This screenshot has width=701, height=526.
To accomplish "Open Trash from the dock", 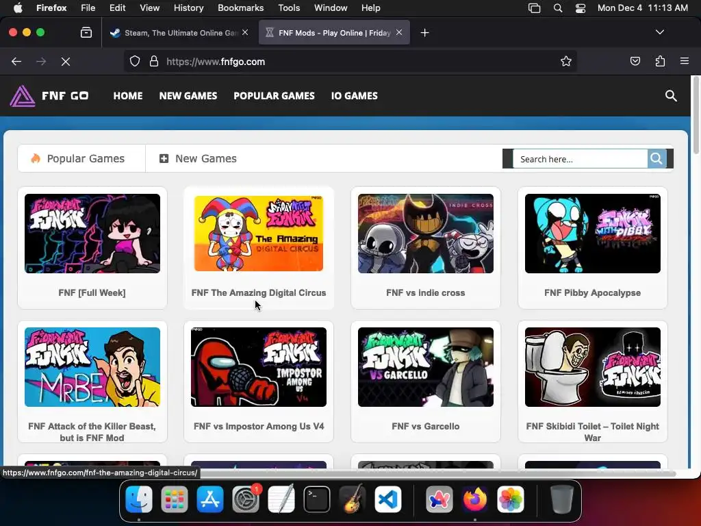I will click(561, 499).
